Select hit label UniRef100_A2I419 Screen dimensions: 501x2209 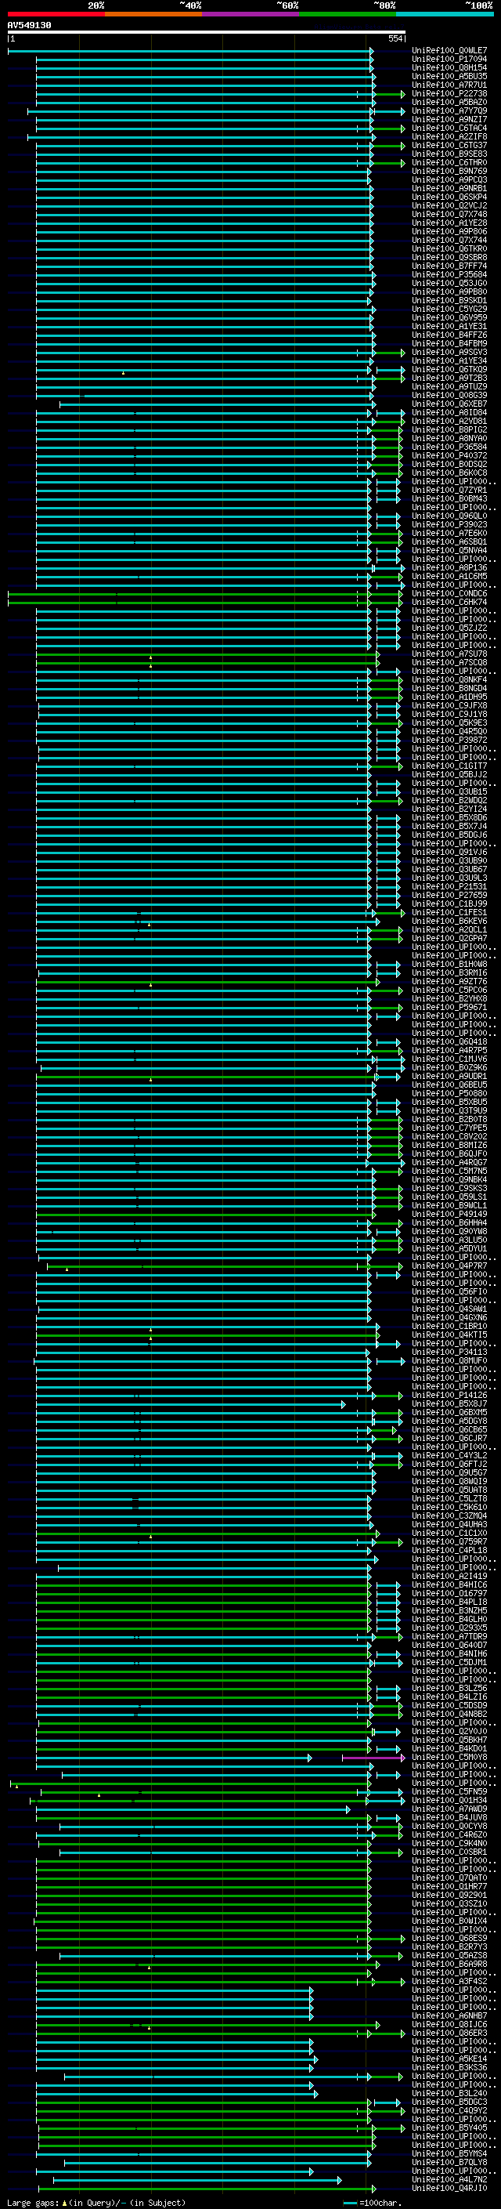point(449,1576)
